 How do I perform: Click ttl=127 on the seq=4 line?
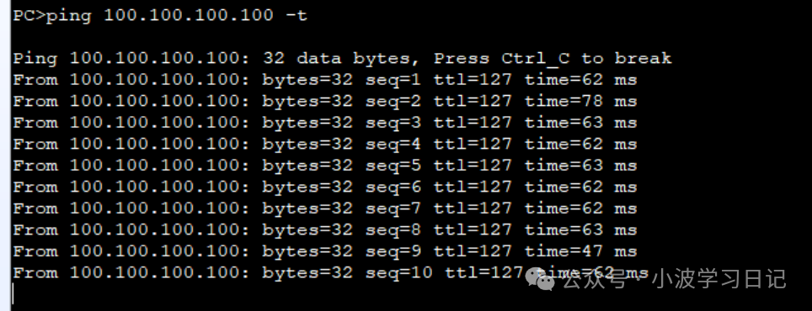click(473, 144)
